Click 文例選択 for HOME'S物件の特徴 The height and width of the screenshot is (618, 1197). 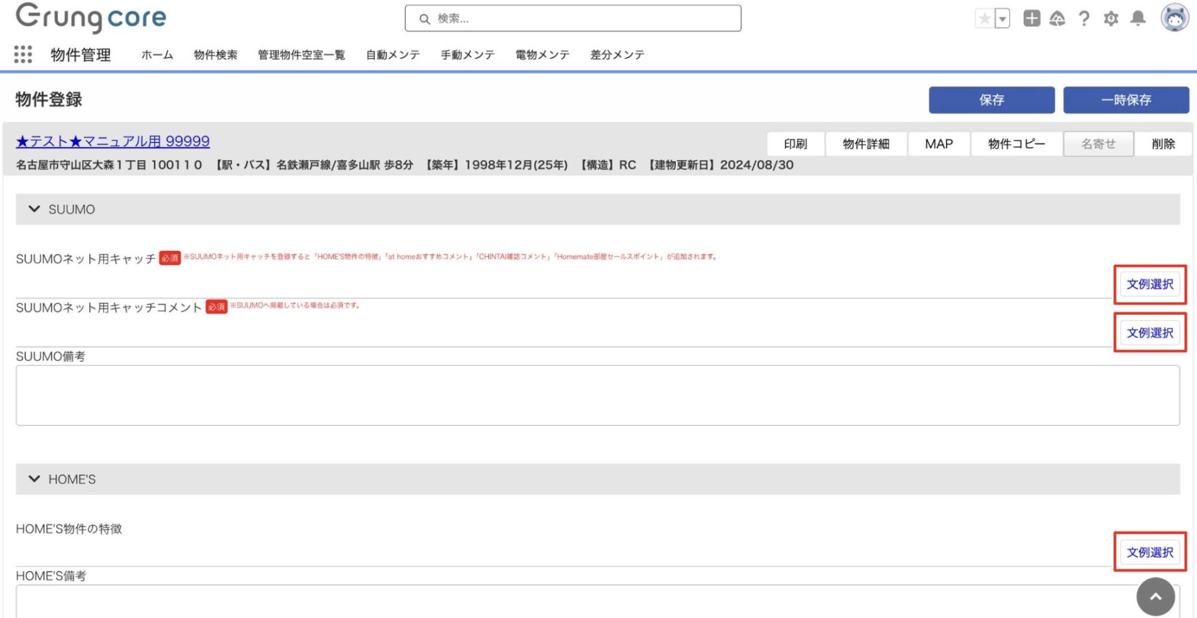pos(1150,553)
